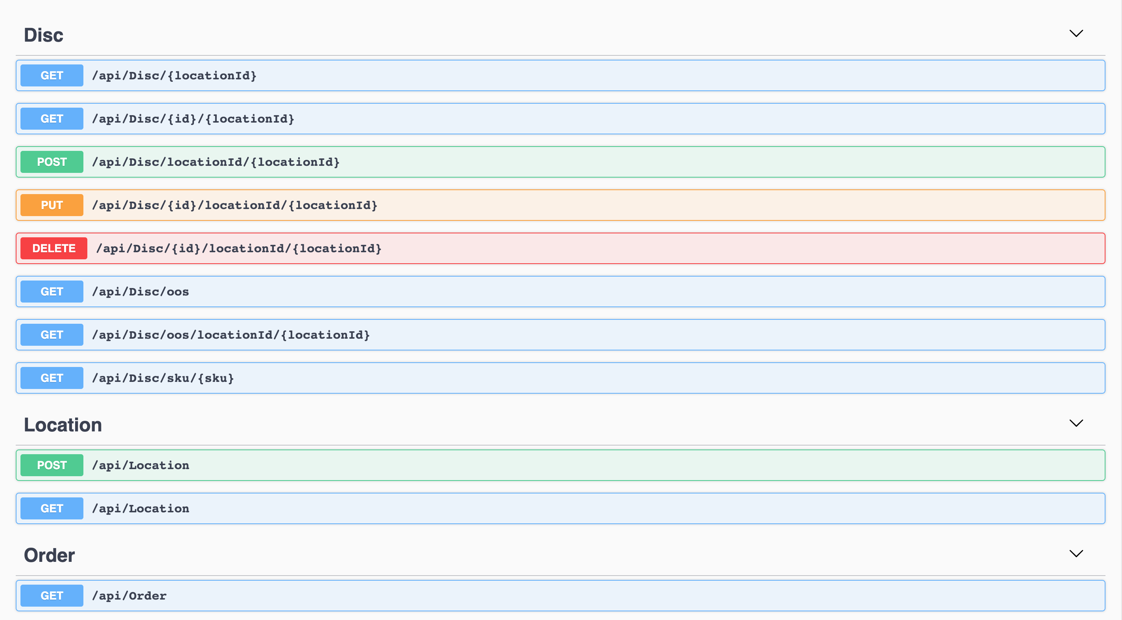
Task: Open the POST badge for /api/Location
Action: [52, 465]
